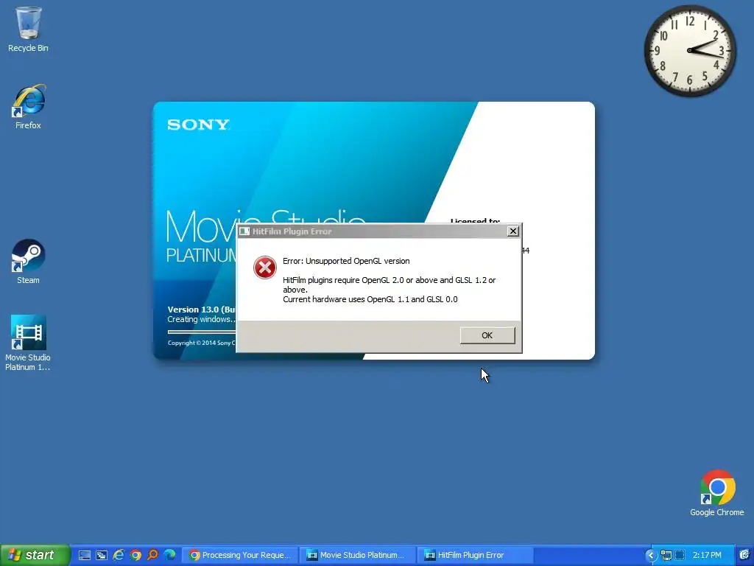Image resolution: width=754 pixels, height=566 pixels.
Task: Click the "Current hardware uses OpenGL 1.1" line
Action: coord(370,299)
